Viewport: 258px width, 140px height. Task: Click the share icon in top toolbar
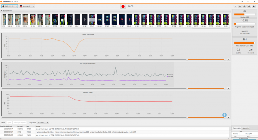tap(249, 6)
